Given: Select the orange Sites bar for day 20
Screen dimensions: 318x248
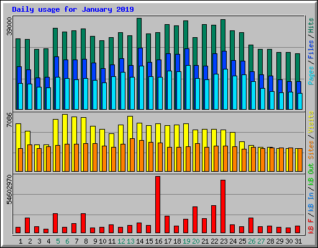Looking at the screenshot, I should 198,157.
